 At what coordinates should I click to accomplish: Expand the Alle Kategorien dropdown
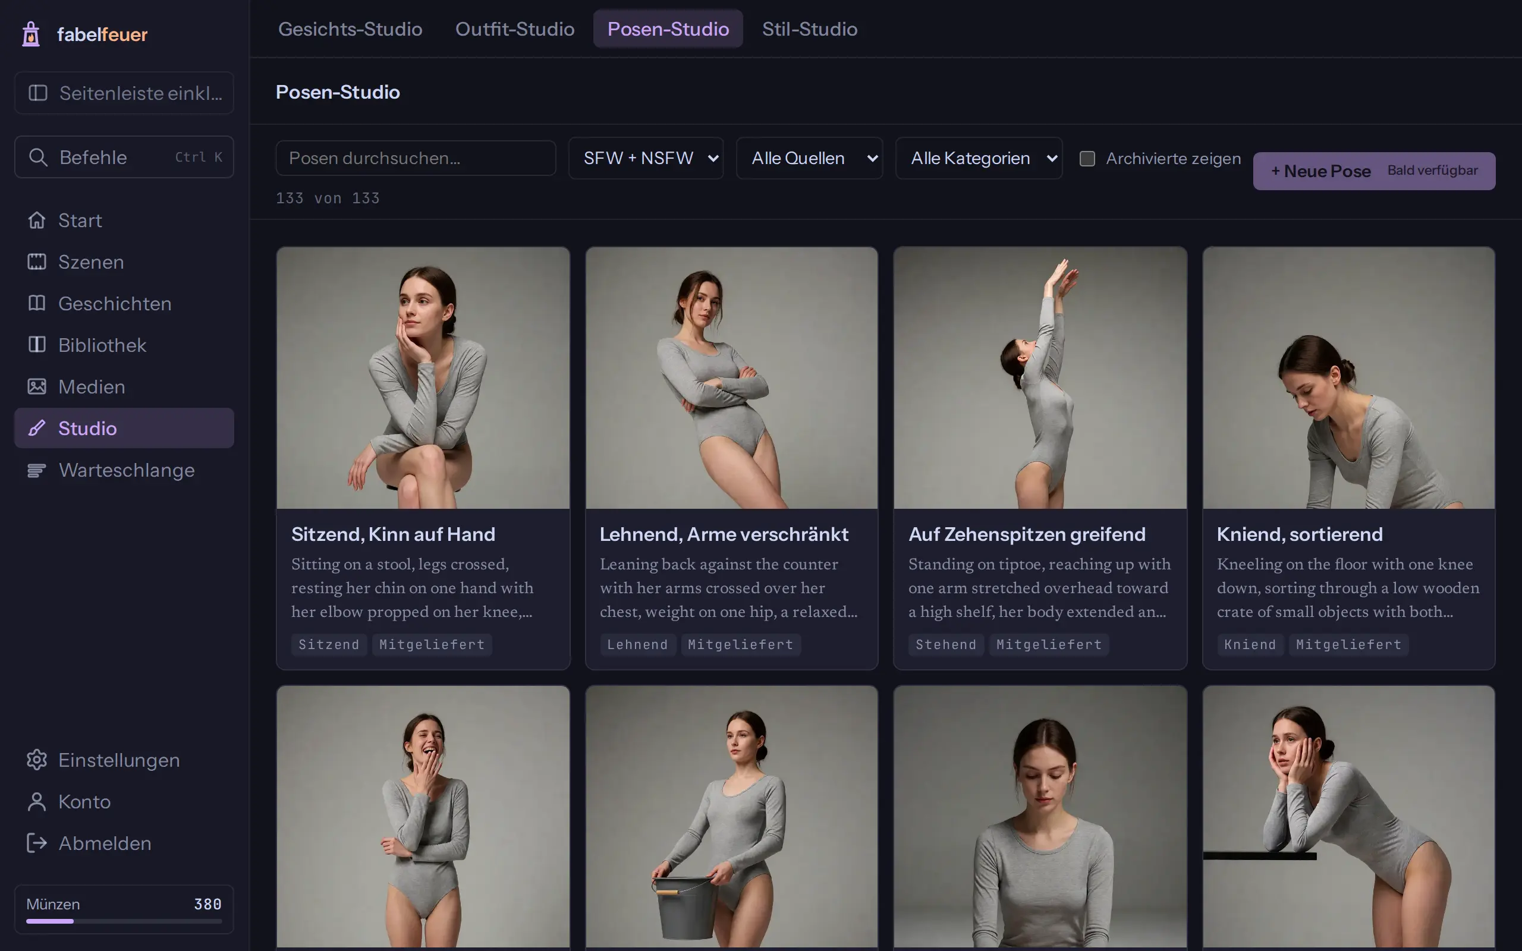(x=979, y=159)
